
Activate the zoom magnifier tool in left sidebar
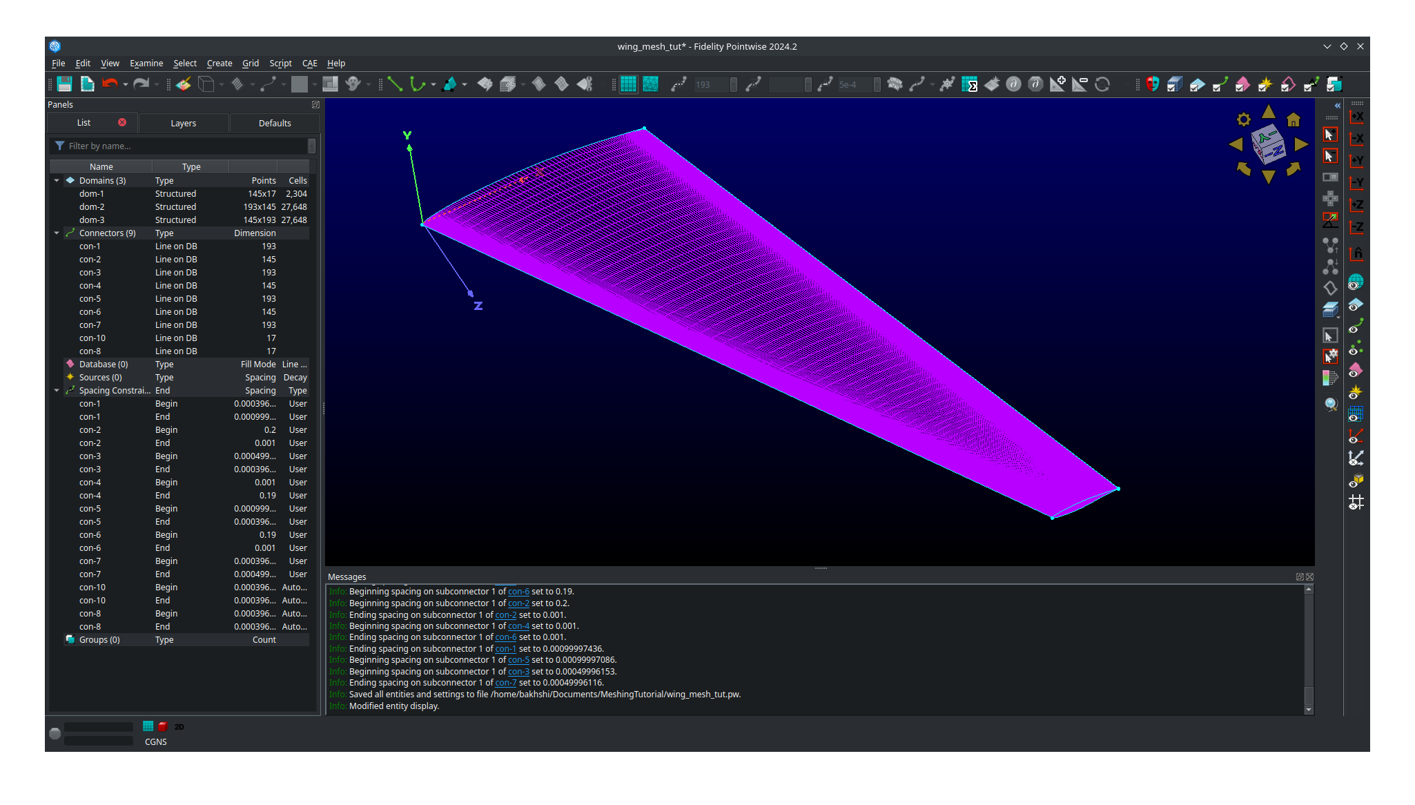pyautogui.click(x=1331, y=405)
